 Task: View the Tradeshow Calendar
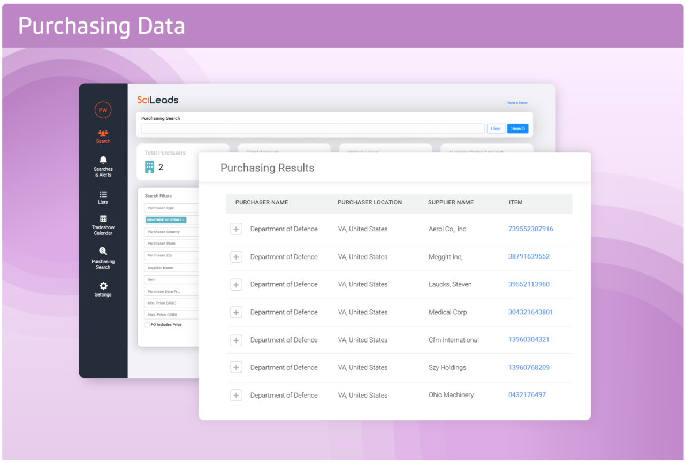(x=103, y=225)
